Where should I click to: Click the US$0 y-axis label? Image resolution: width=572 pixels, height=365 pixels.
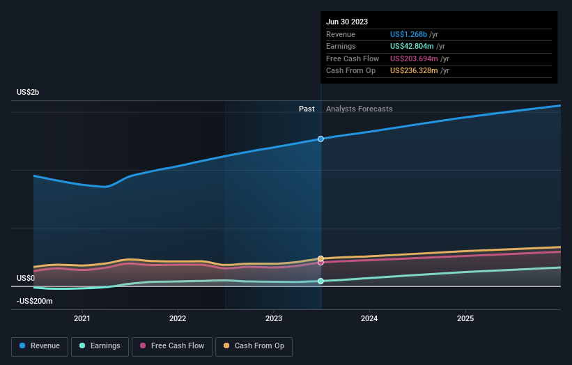(26, 278)
